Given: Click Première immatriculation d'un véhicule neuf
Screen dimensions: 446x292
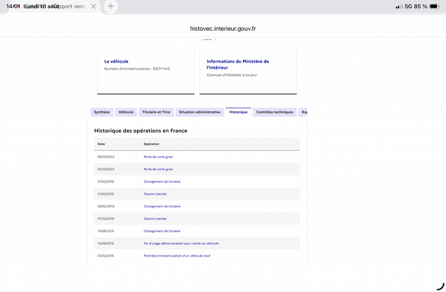Looking at the screenshot, I should click(x=177, y=256).
